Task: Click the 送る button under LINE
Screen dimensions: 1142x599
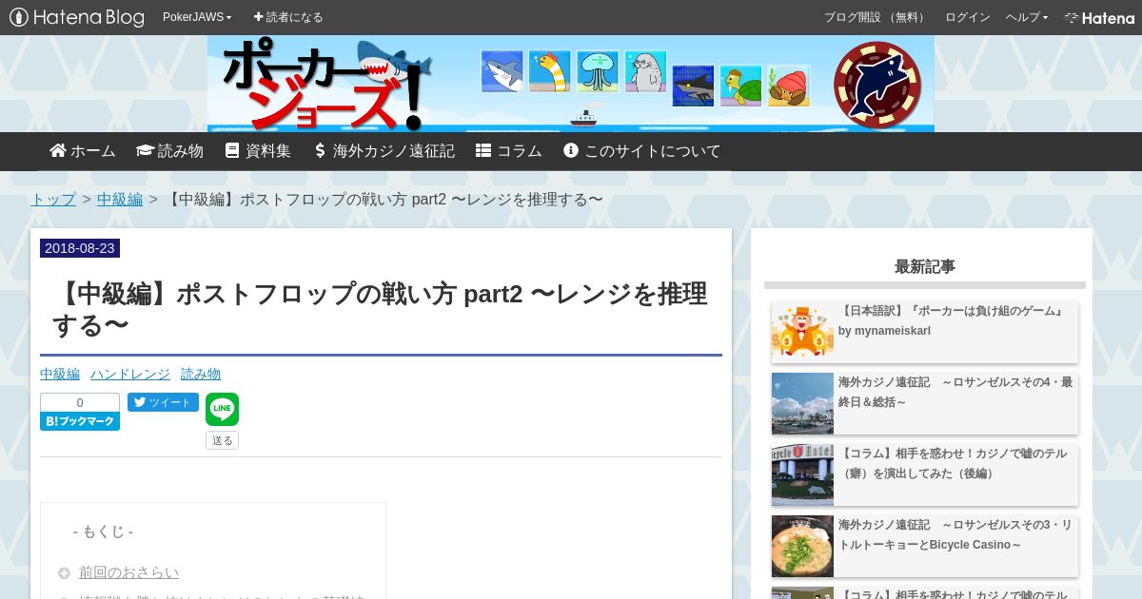Action: point(222,440)
